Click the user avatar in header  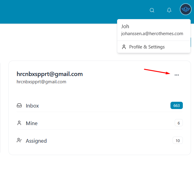click(x=186, y=10)
